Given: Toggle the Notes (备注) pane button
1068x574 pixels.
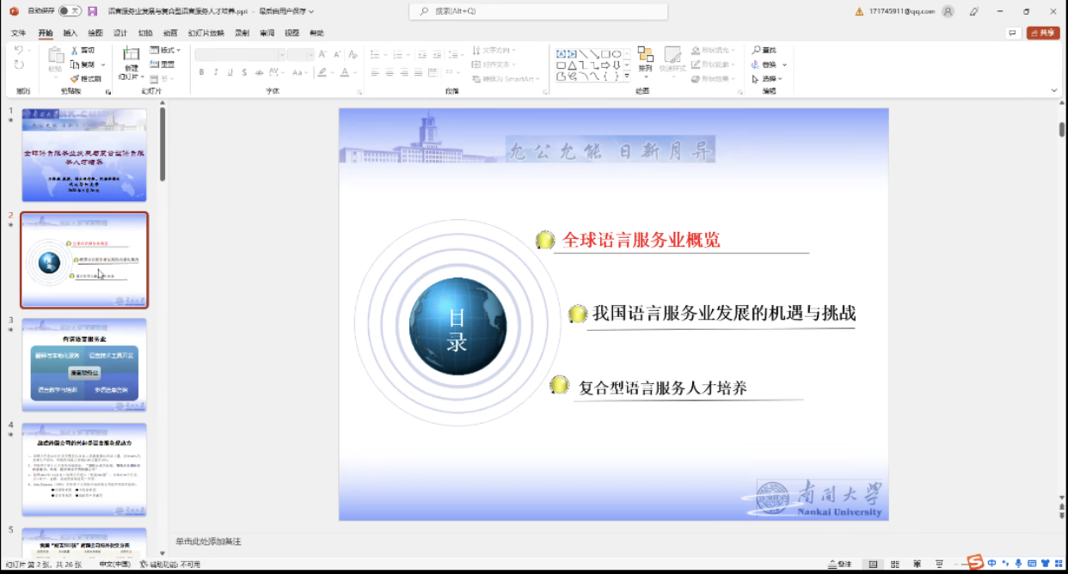Looking at the screenshot, I should click(x=839, y=565).
